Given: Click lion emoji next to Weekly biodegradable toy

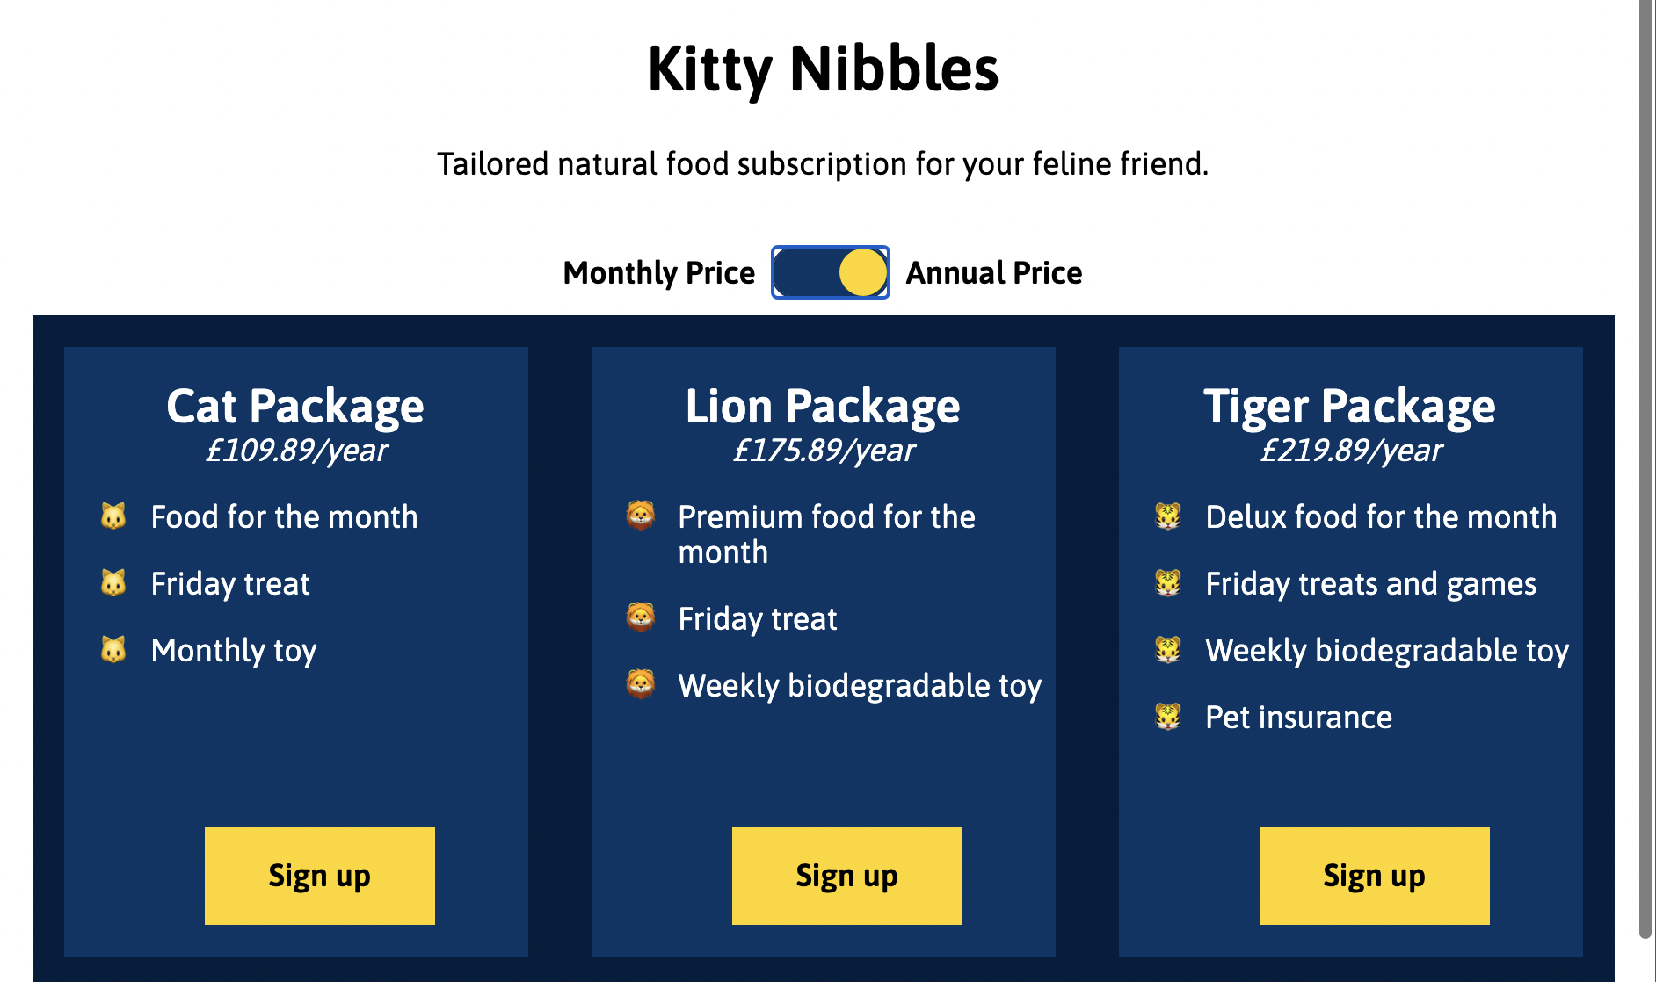Looking at the screenshot, I should (641, 684).
